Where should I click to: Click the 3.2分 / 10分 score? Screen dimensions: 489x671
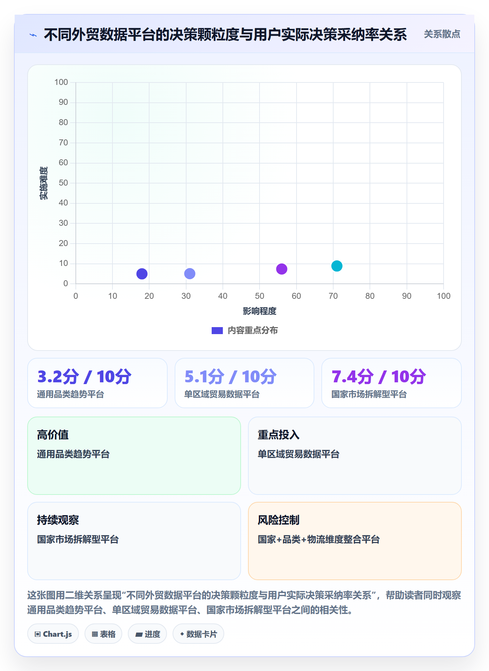[85, 377]
